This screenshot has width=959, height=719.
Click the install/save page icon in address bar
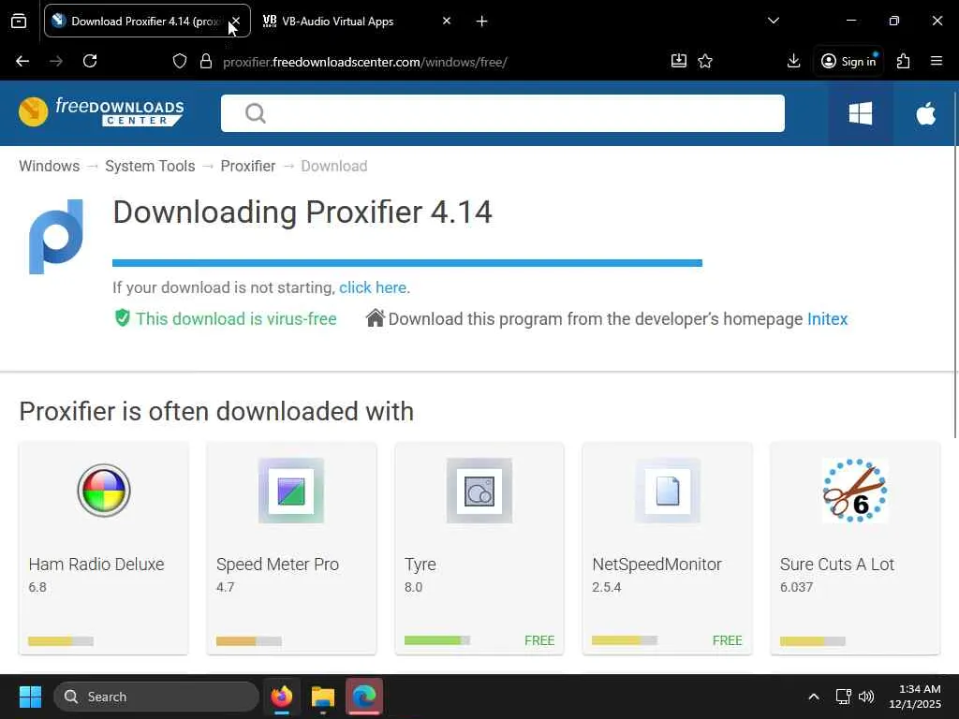pyautogui.click(x=679, y=61)
